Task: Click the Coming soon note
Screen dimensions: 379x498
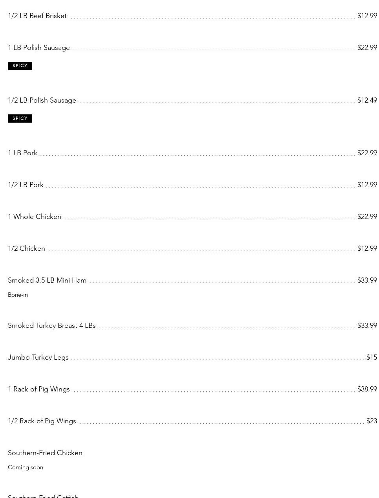Action: click(x=26, y=467)
